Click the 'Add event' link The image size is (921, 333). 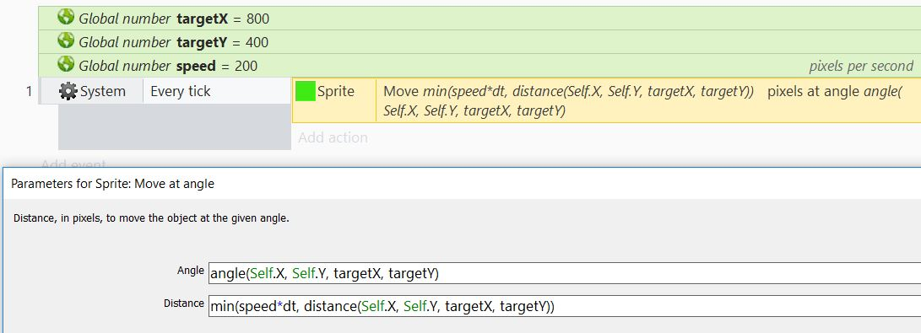point(74,164)
